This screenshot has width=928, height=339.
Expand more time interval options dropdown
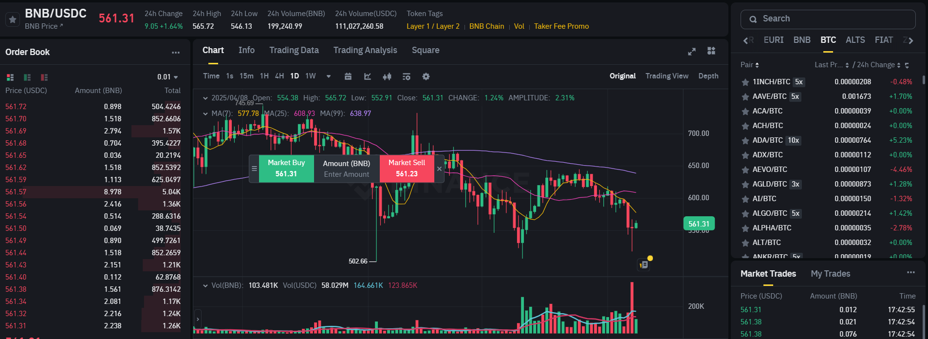pos(329,76)
